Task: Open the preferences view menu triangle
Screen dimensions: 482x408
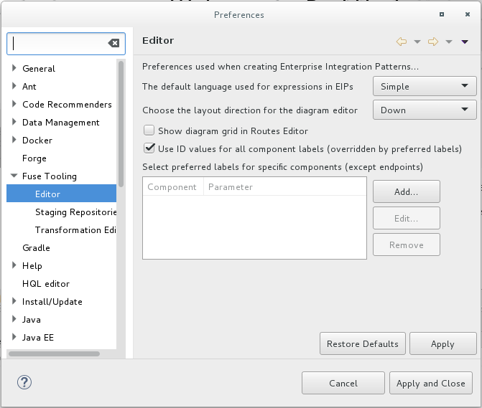Action: (x=465, y=42)
